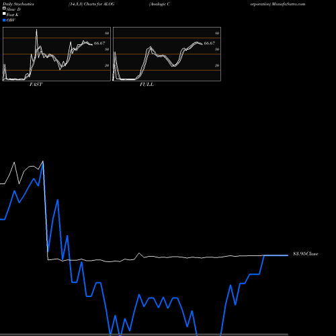This screenshot has width=336, height=336.
Task: Select the FAST stochastic chart label
Action: 36,85
